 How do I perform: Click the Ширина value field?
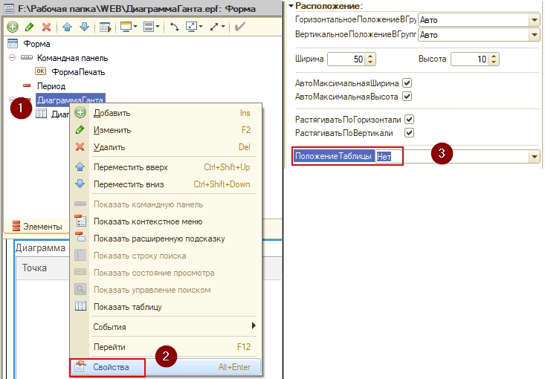coord(346,59)
